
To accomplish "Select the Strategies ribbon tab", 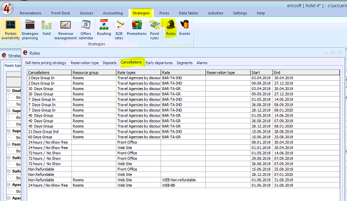I will coord(141,13).
